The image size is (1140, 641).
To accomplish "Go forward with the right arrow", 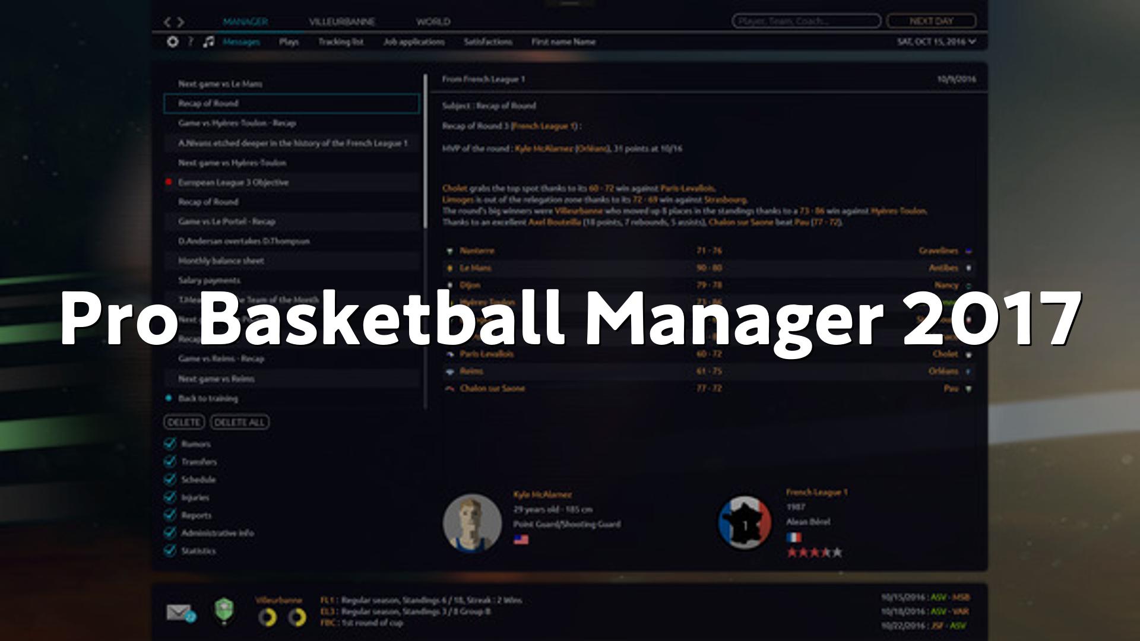I will pos(180,22).
